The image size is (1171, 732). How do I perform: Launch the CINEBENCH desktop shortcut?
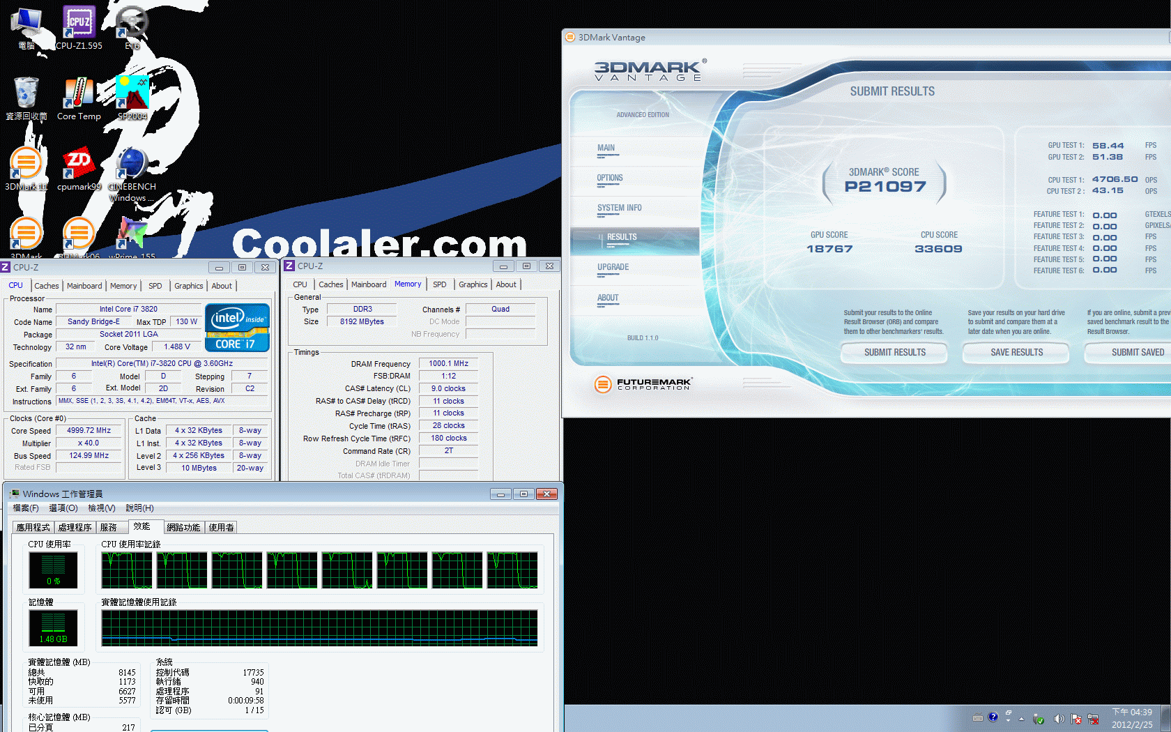[132, 174]
